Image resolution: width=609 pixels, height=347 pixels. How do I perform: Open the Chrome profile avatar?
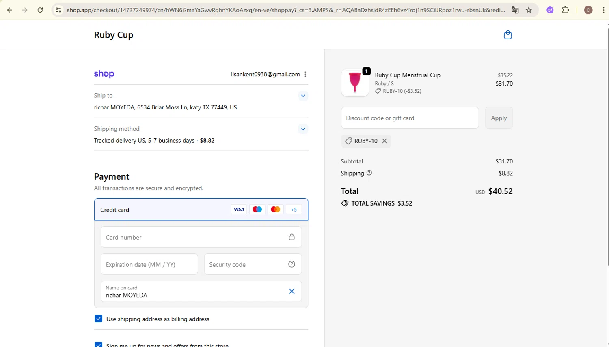tap(588, 10)
